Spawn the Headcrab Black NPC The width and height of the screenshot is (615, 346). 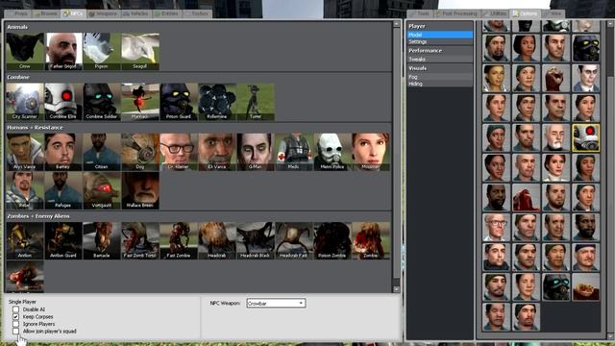(256, 240)
